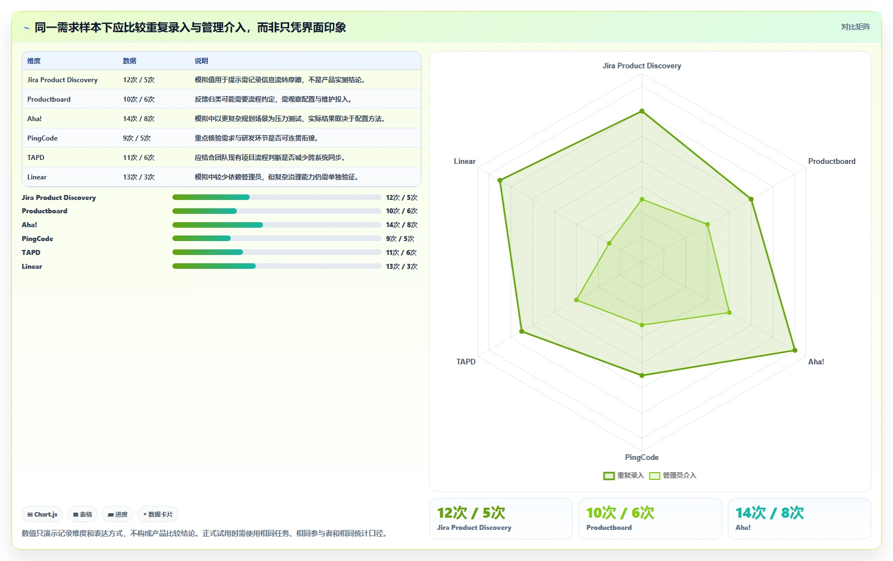Click the PingCode progress bar
Image resolution: width=893 pixels, height=561 pixels.
point(277,238)
